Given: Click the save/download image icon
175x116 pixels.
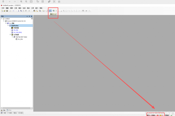Looking at the screenshot, I should click(59, 1).
